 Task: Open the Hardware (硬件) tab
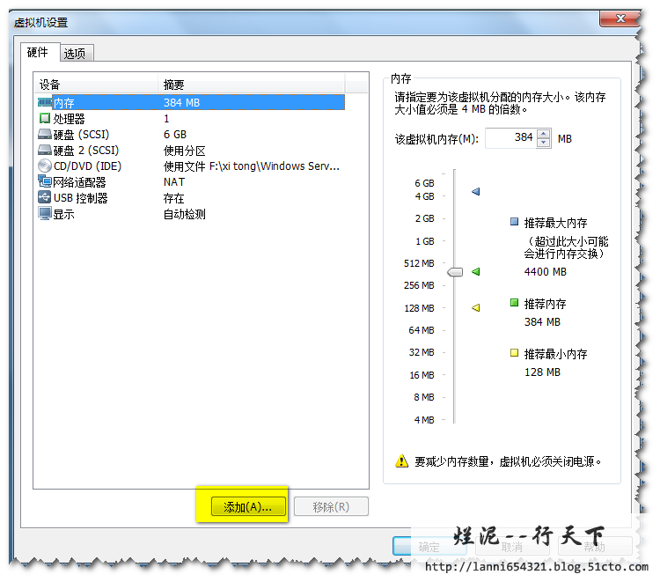click(x=38, y=52)
